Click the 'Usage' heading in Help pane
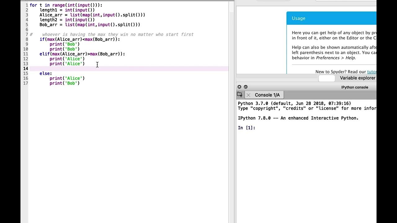This screenshot has width=397, height=223. pyautogui.click(x=298, y=18)
